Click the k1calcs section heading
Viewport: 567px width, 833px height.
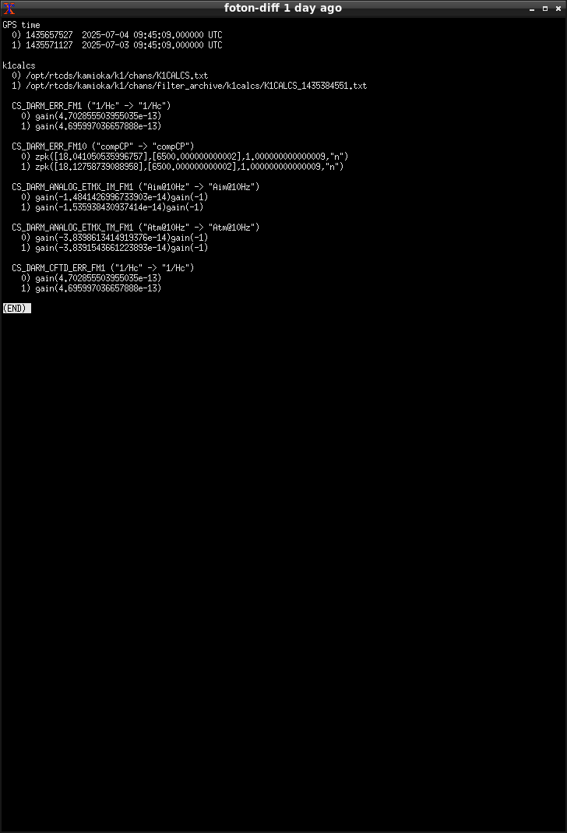click(19, 65)
